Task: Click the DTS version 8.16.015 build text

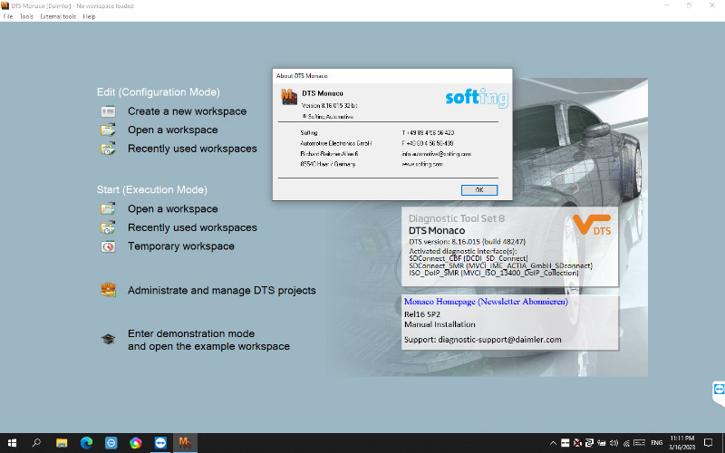Action: coord(467,242)
